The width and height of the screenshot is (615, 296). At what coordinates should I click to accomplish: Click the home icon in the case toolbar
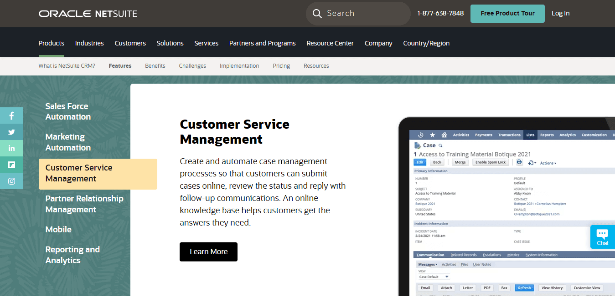pyautogui.click(x=444, y=135)
